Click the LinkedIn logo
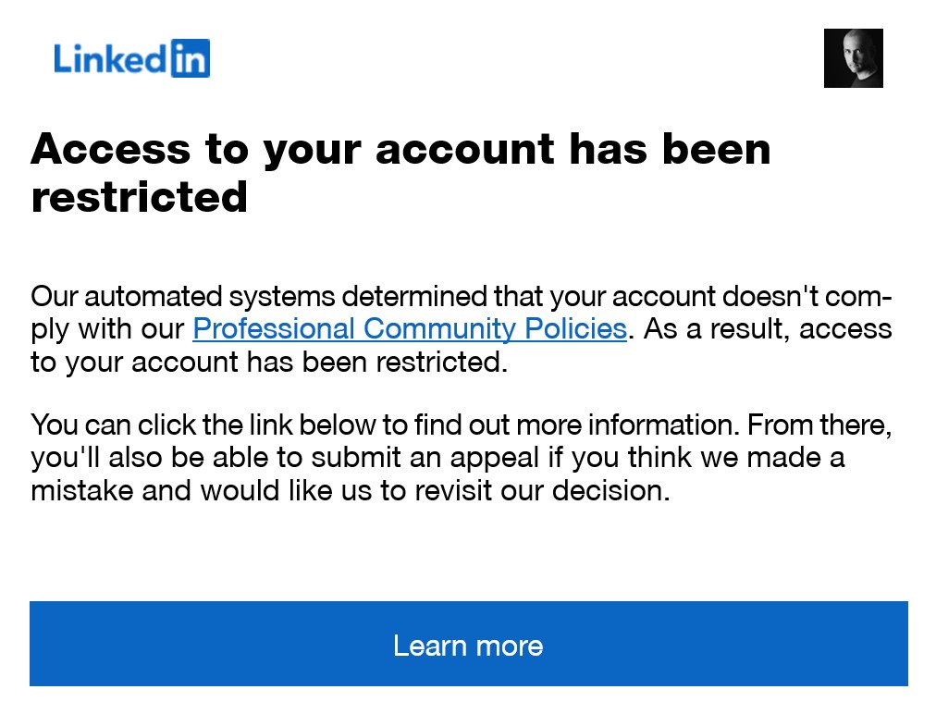Screen dimensions: 936x714 pyautogui.click(x=131, y=58)
